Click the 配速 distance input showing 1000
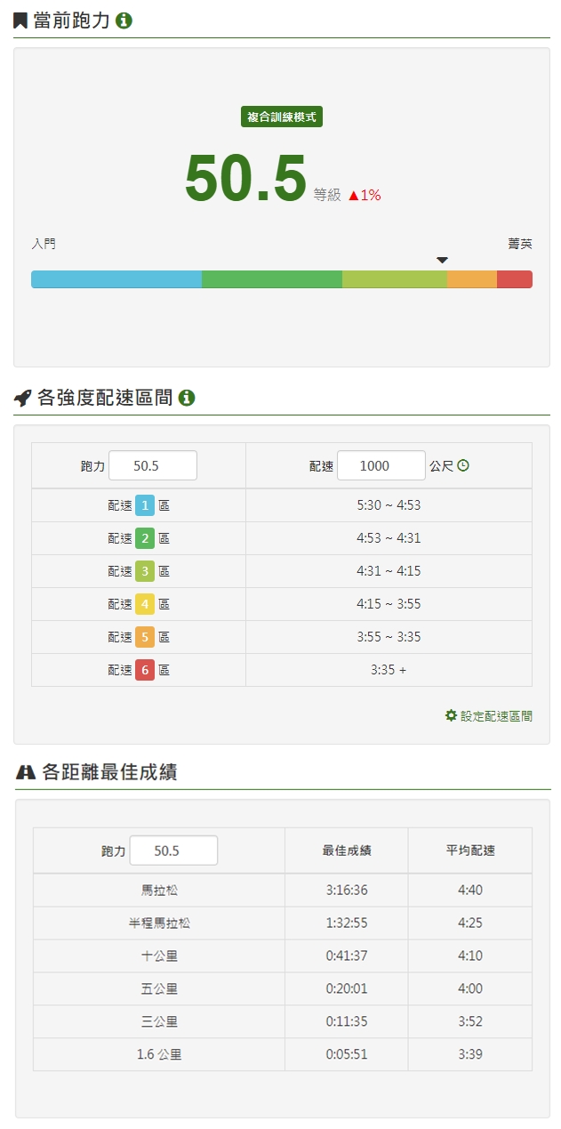This screenshot has height=1129, width=561. (381, 465)
